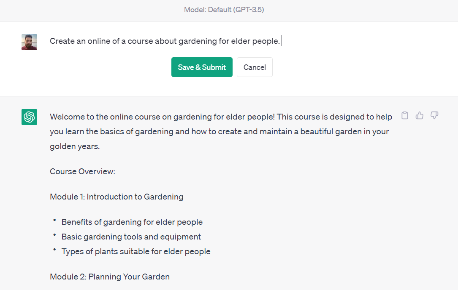Screen dimensions: 458x290
Task: Click the "Module 1: Introduction to Gardening" heading
Action: 117,197
